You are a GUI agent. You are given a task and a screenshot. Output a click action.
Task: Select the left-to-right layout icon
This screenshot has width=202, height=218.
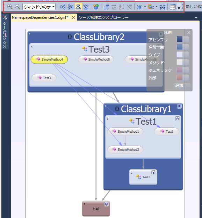(63, 7)
